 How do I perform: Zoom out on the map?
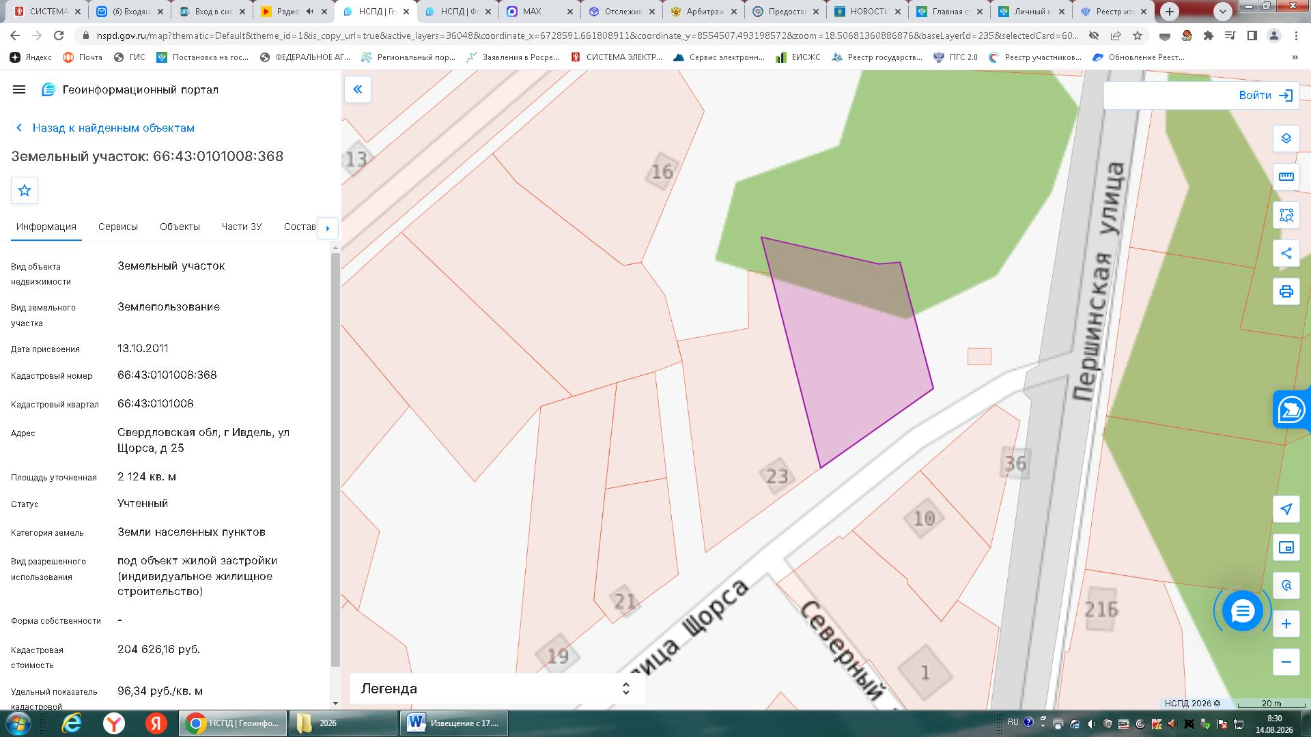[1286, 662]
